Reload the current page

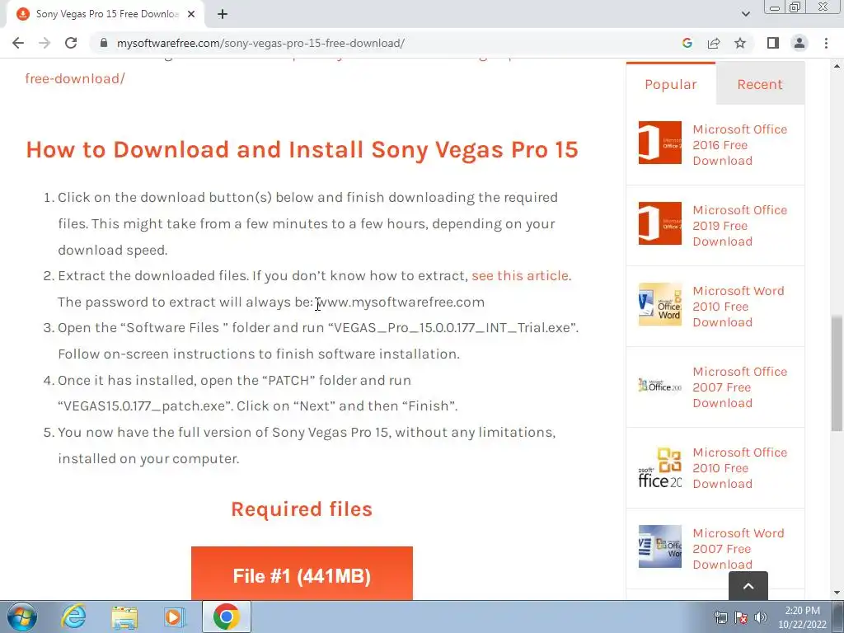tap(71, 43)
